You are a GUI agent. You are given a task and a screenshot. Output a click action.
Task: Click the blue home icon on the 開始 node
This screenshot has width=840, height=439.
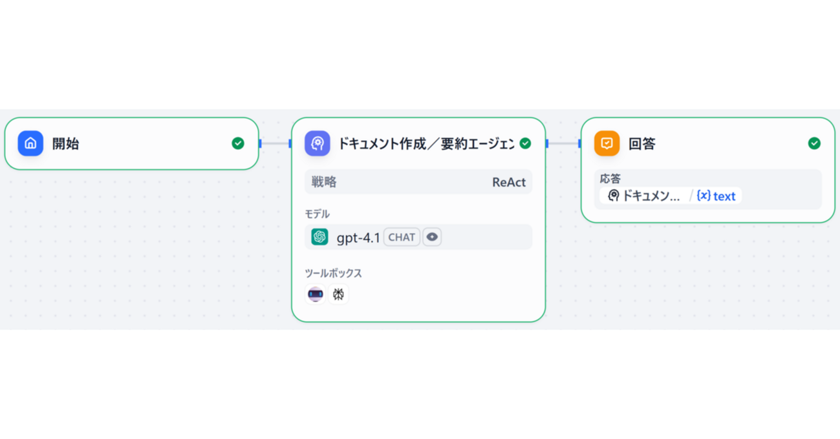30,143
